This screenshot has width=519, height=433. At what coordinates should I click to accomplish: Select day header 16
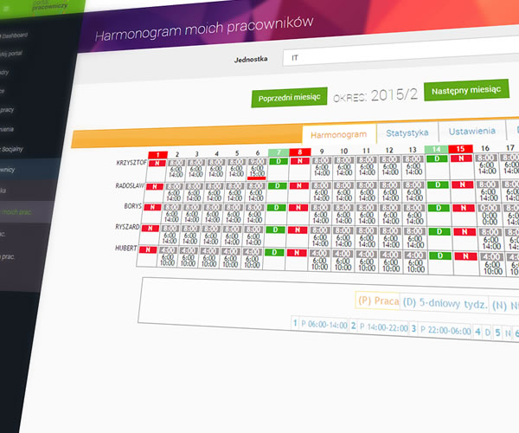485,148
